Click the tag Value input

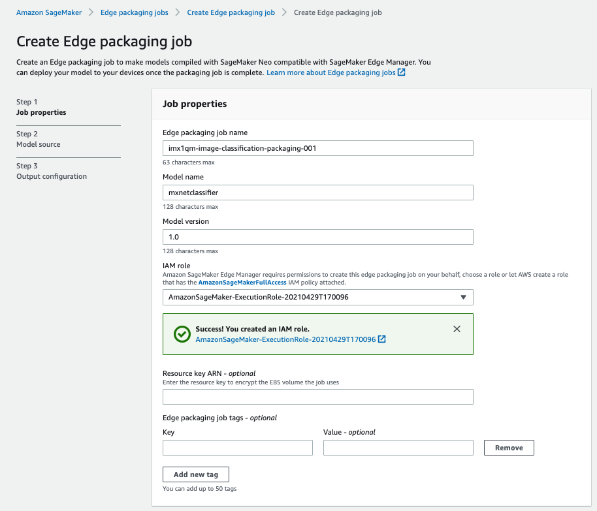tap(398, 448)
